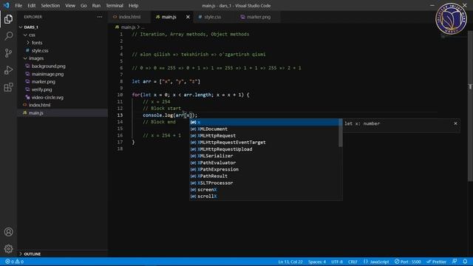The image size is (473, 266).
Task: Change the UTF-8 encoding
Action: click(x=337, y=262)
